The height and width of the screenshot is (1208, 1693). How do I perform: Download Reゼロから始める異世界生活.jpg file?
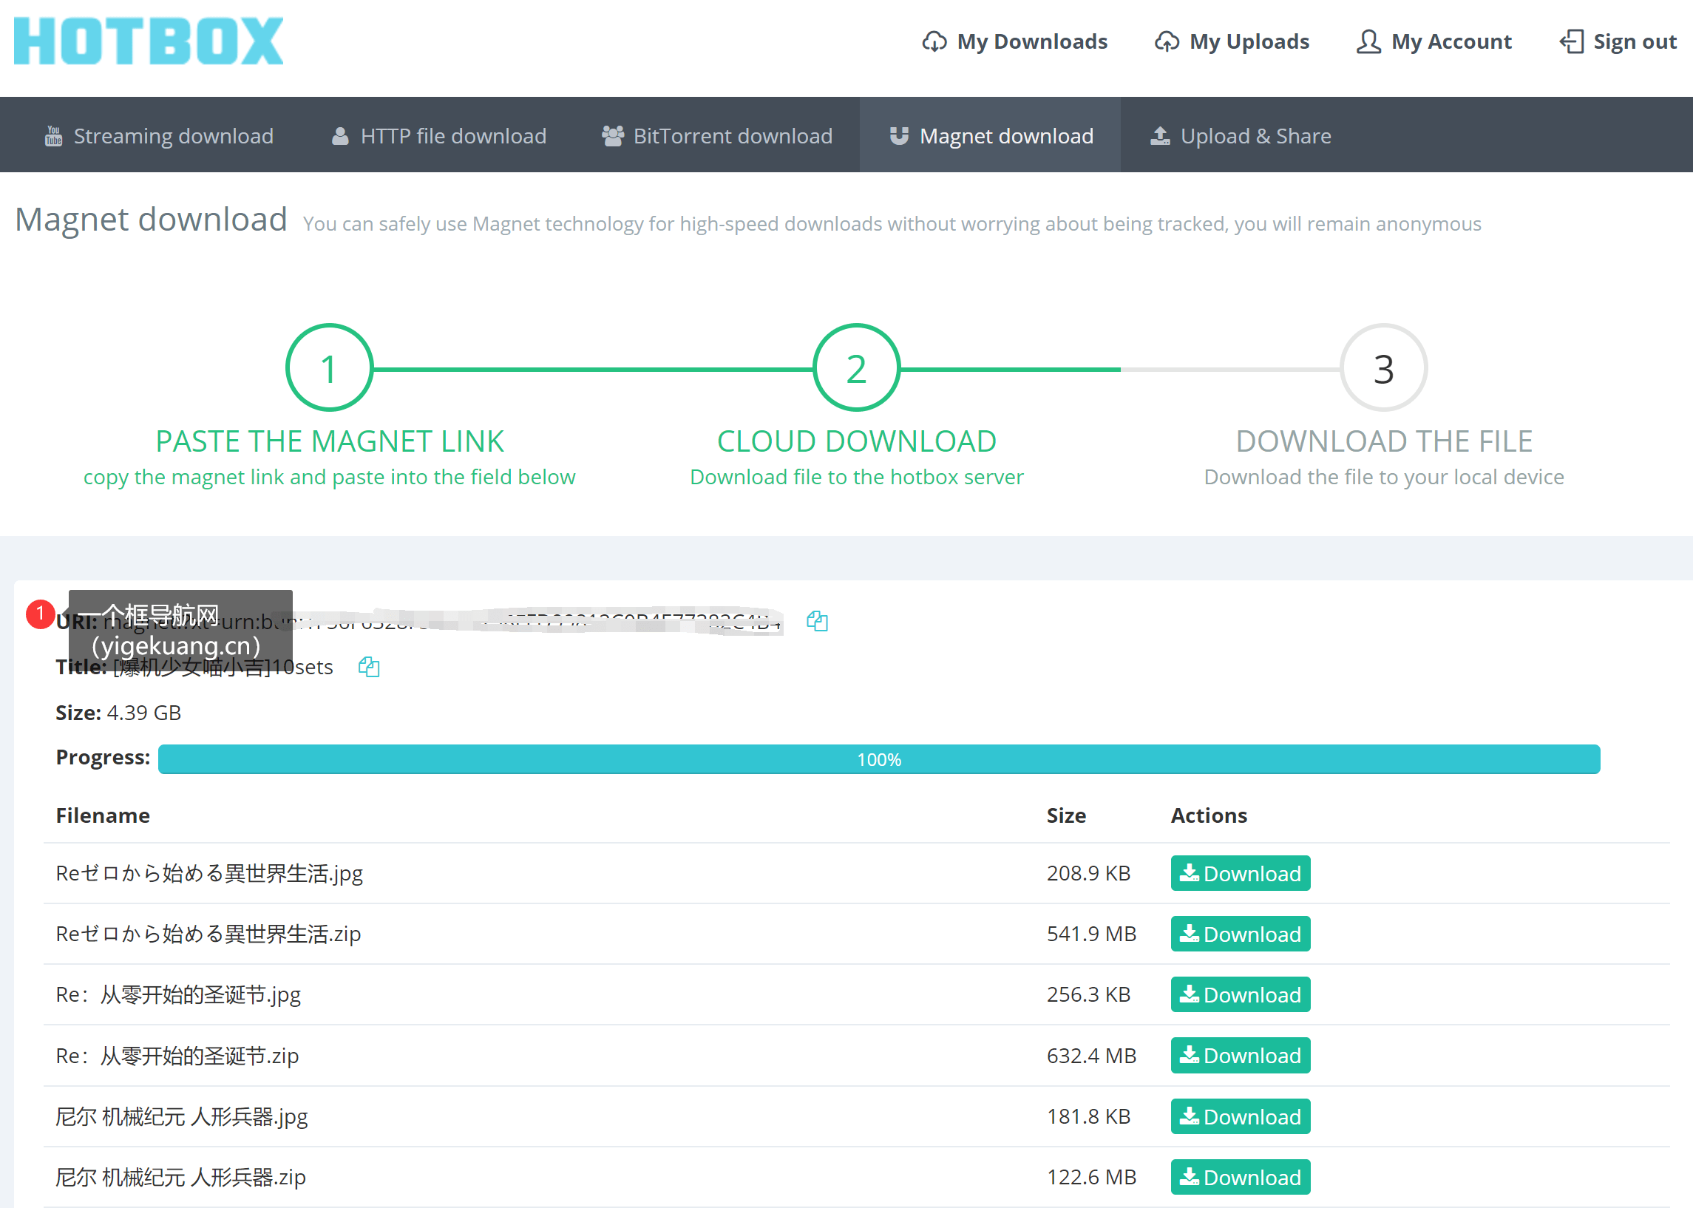tap(1240, 873)
